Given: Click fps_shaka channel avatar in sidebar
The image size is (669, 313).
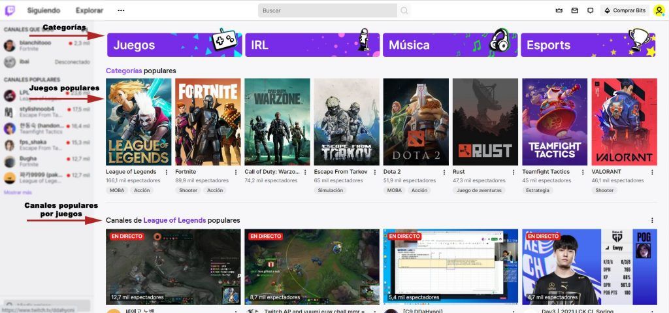Looking at the screenshot, I should pyautogui.click(x=10, y=145).
